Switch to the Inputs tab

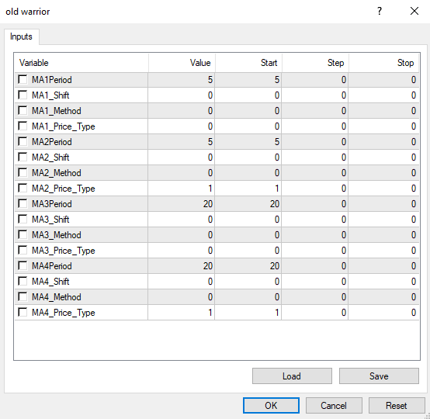coord(21,36)
